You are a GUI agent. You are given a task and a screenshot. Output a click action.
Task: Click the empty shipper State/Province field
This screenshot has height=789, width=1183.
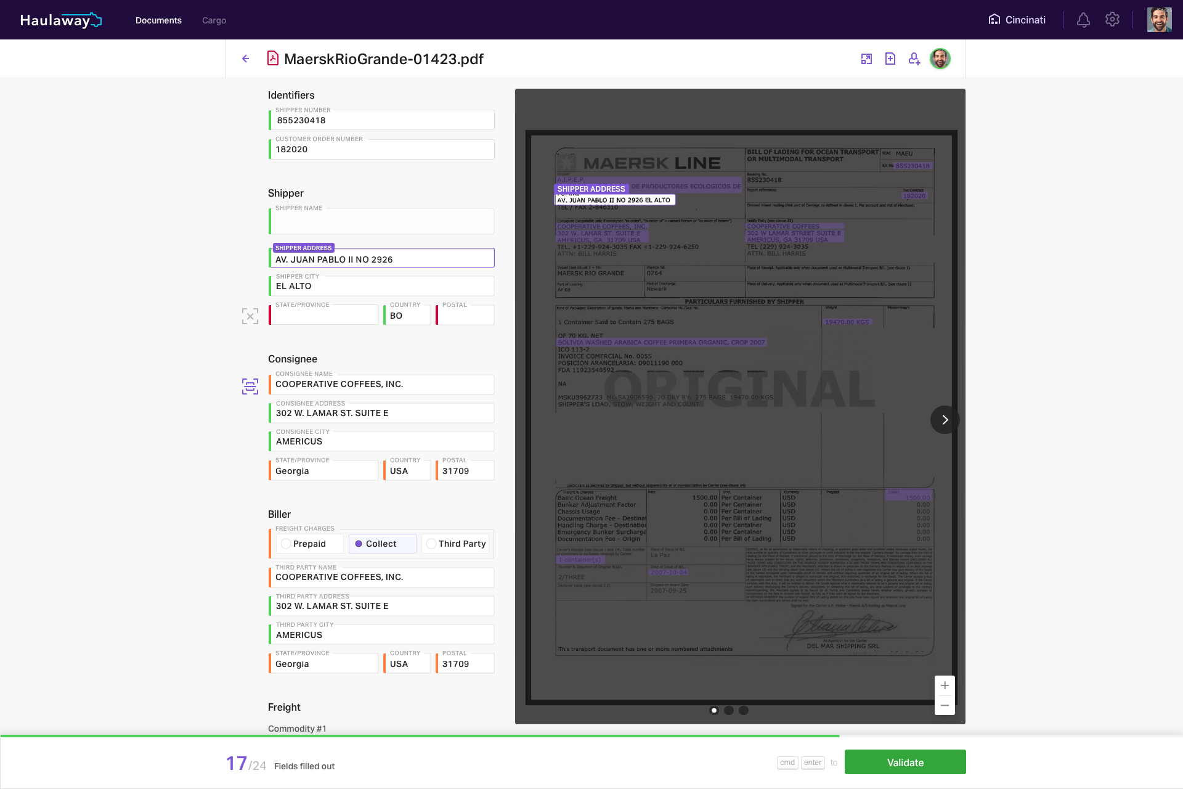(x=324, y=315)
